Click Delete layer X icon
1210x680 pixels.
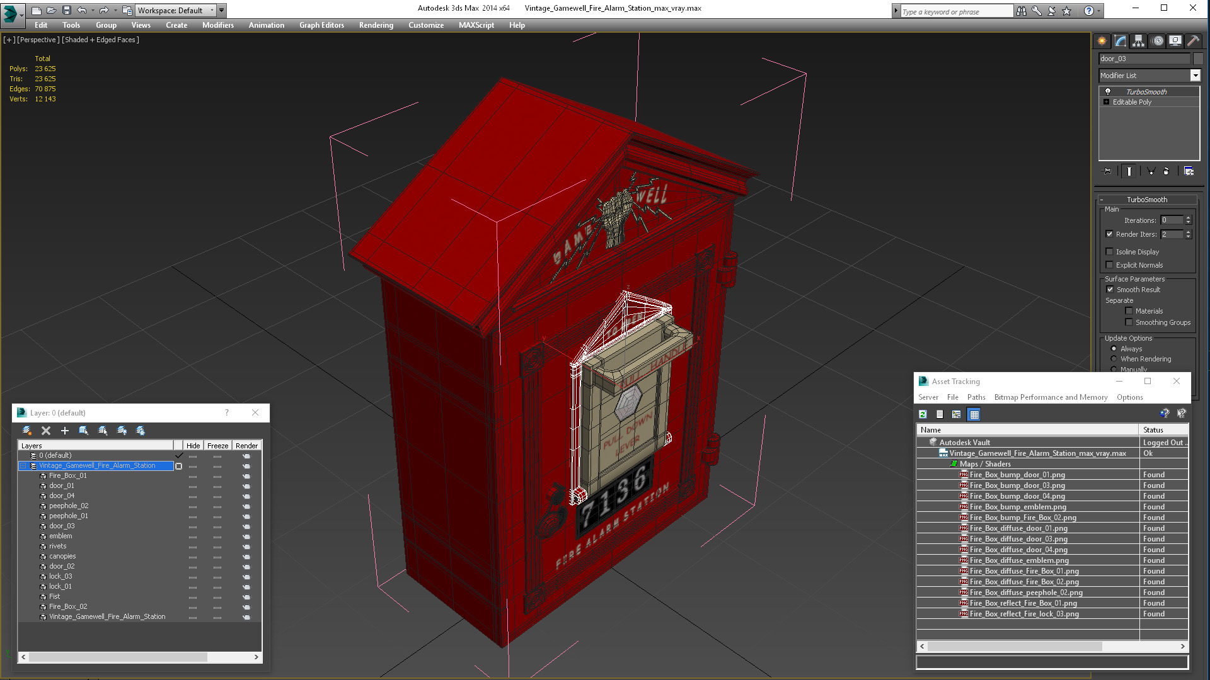(x=46, y=431)
